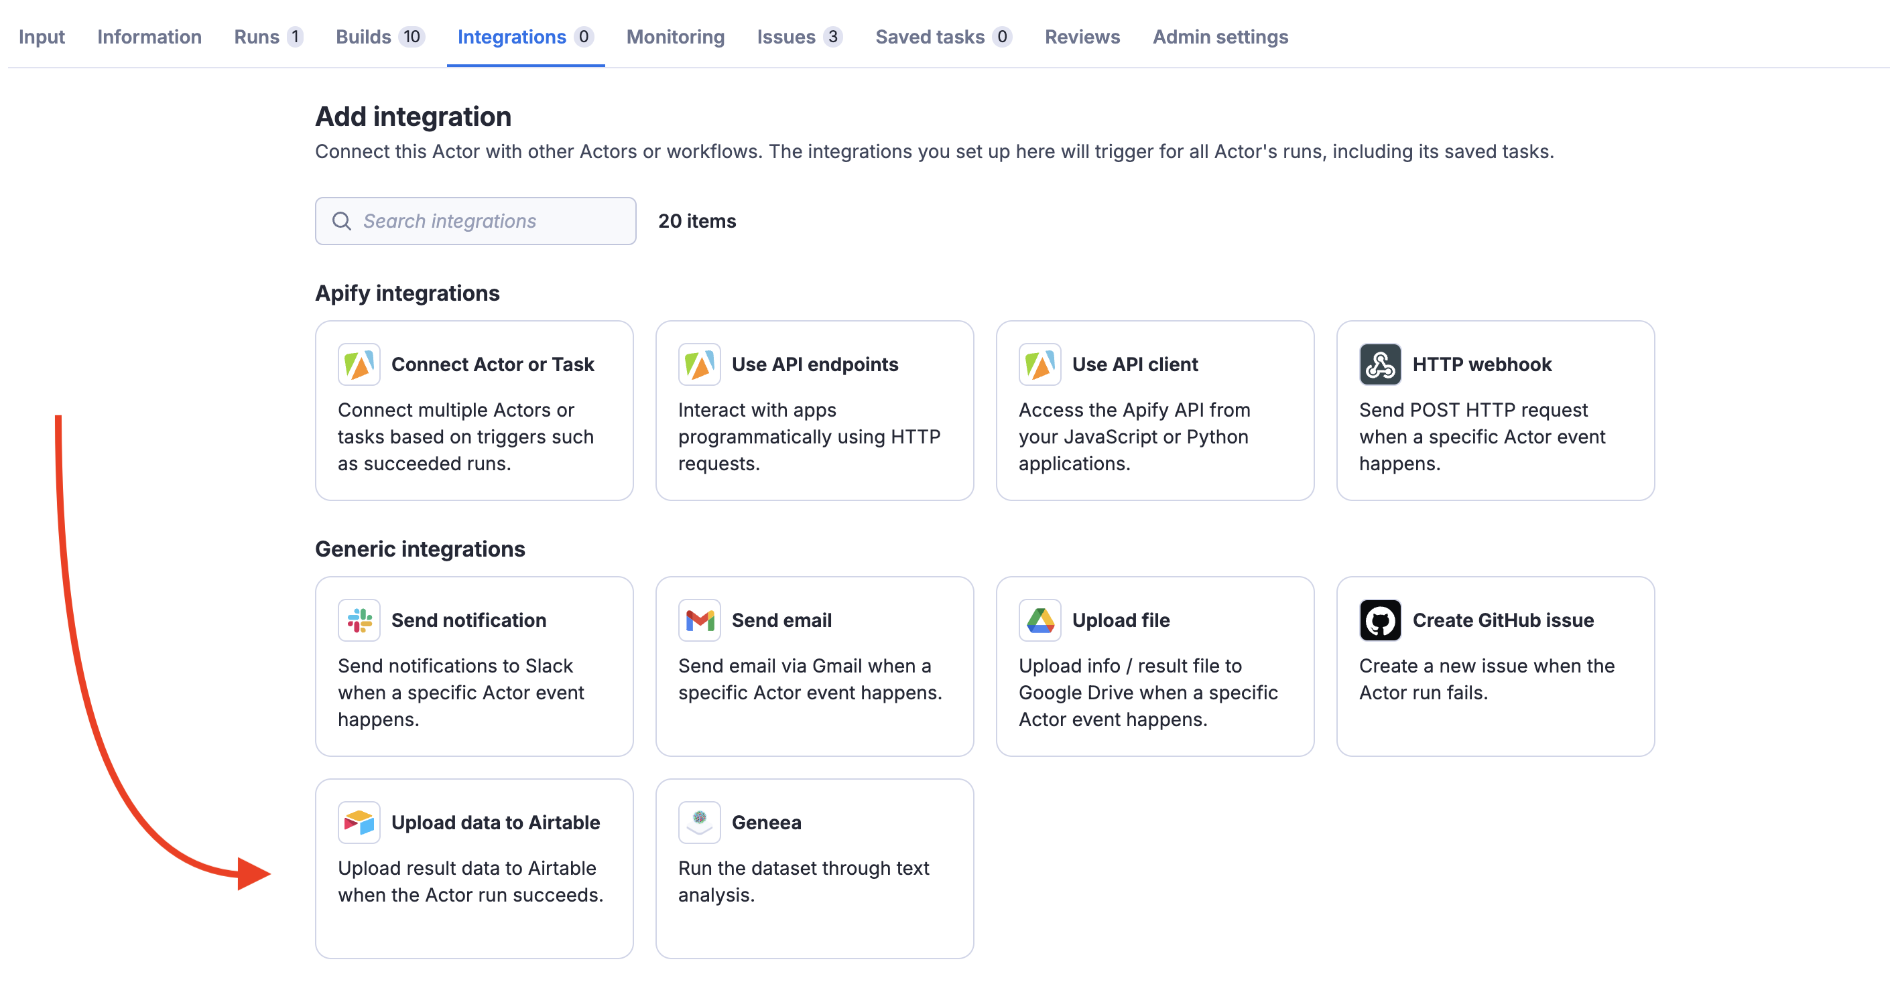Select the Airtable icon
The image size is (1890, 986).
359,822
